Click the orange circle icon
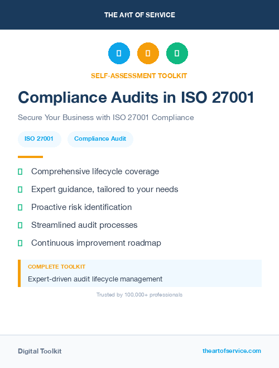 coord(148,53)
